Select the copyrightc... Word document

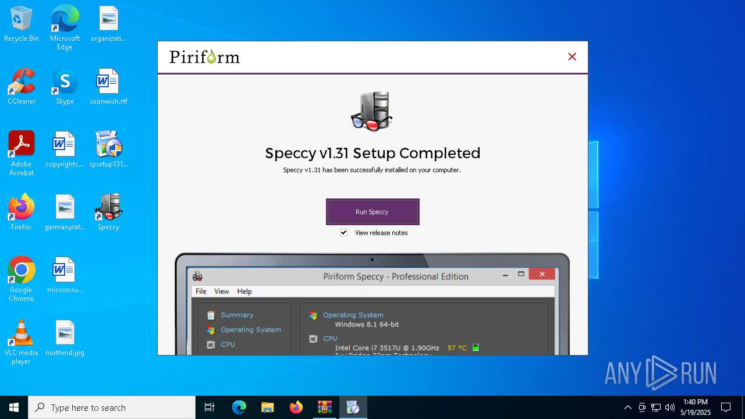click(x=65, y=150)
